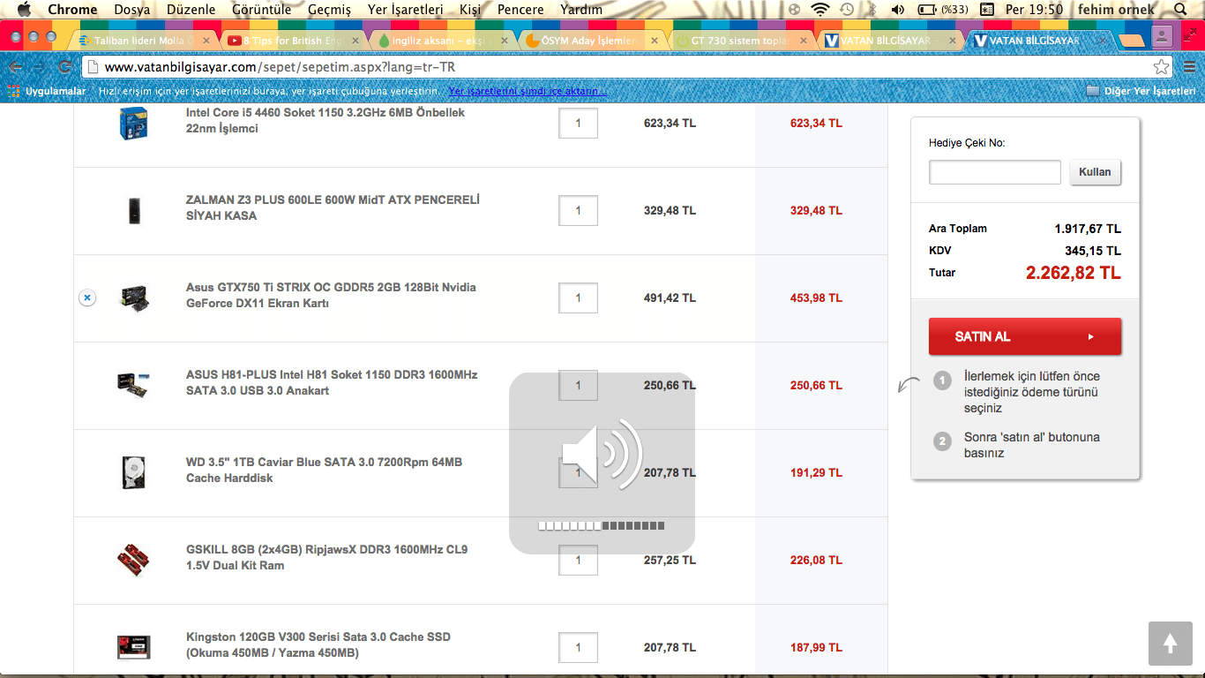This screenshot has width=1205, height=678.
Task: Open the Uygulamalar apps shortcut
Action: click(x=47, y=91)
